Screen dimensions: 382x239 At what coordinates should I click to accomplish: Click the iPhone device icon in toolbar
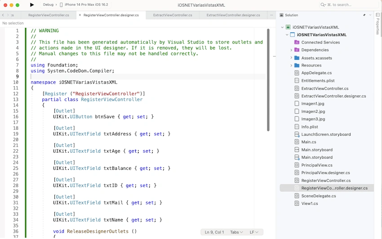61,4
